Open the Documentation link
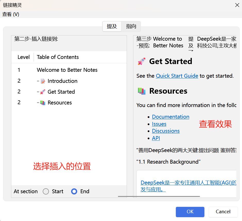The height and width of the screenshot is (221, 242). click(170, 117)
